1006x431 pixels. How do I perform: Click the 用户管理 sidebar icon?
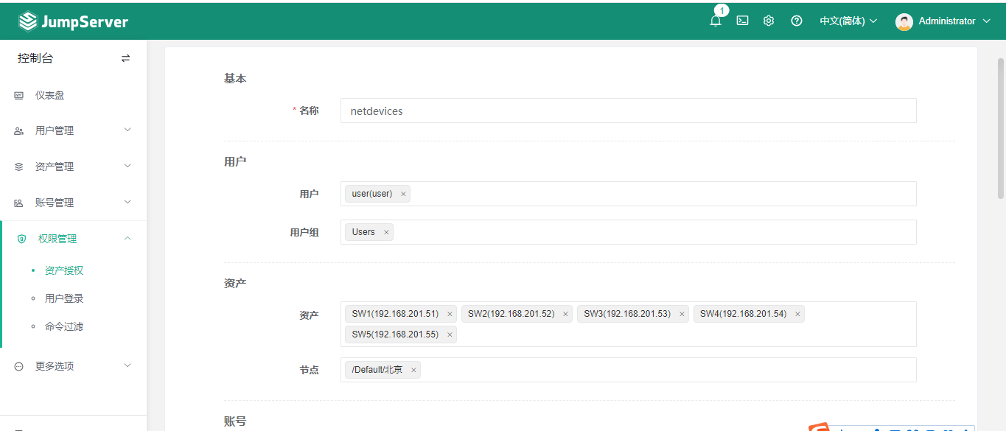[18, 130]
